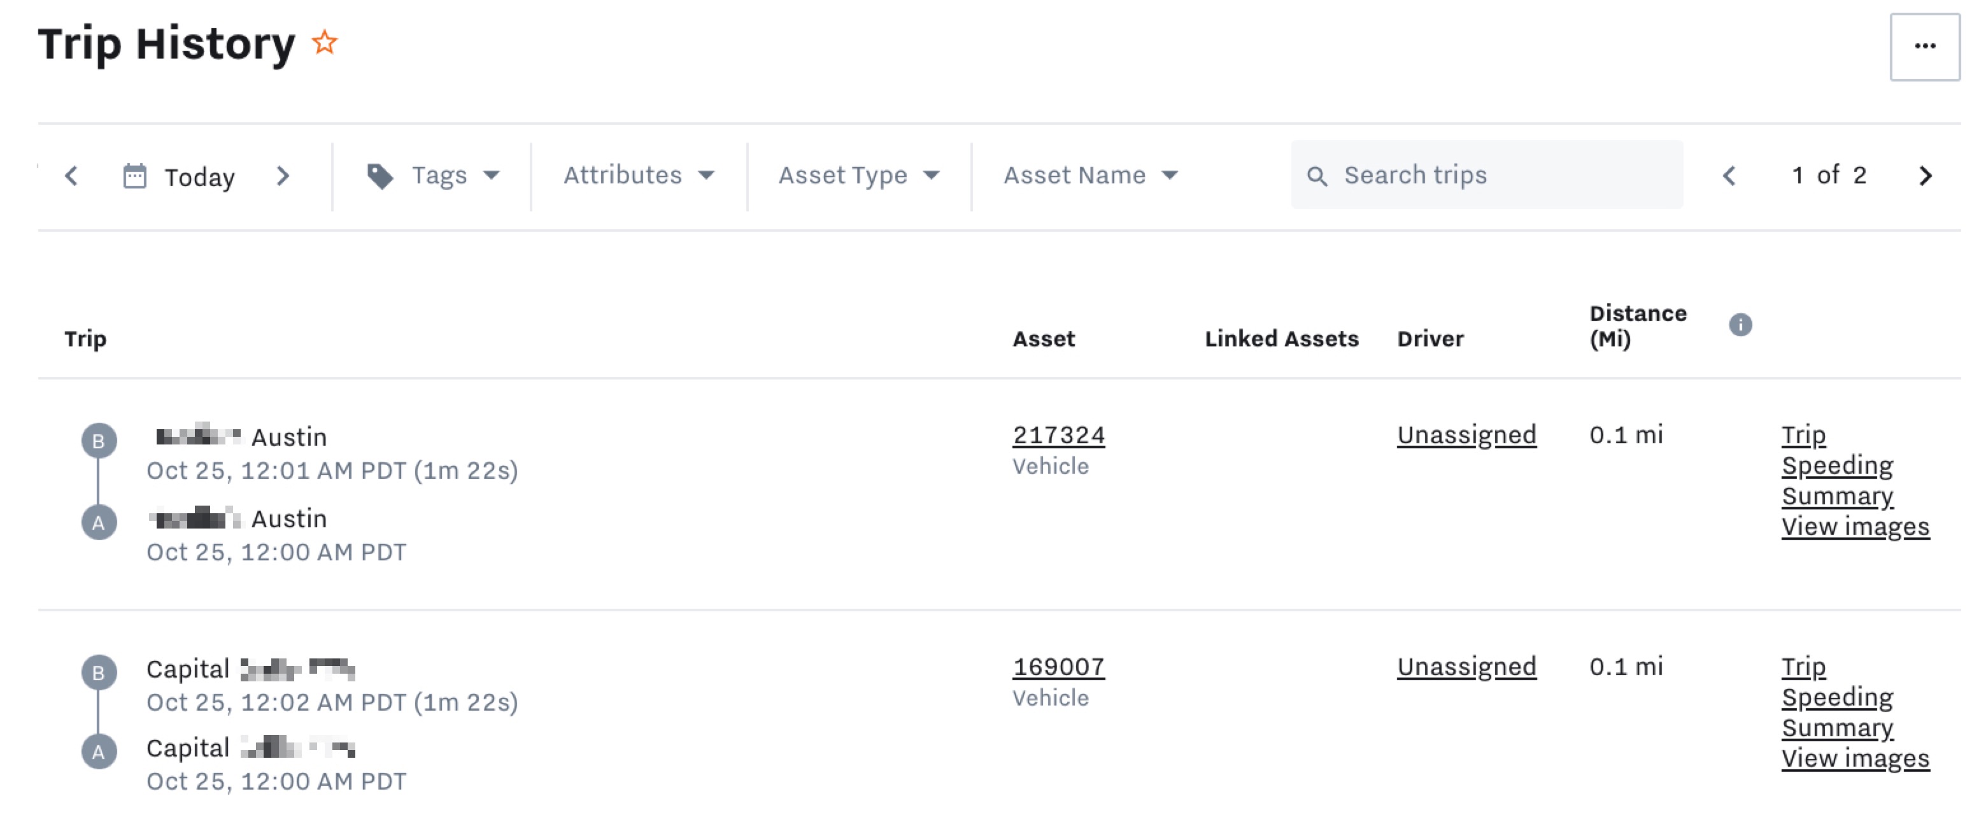This screenshot has width=1979, height=838.
Task: Open Trip Speeding Summary for asset 217324
Action: click(1836, 466)
